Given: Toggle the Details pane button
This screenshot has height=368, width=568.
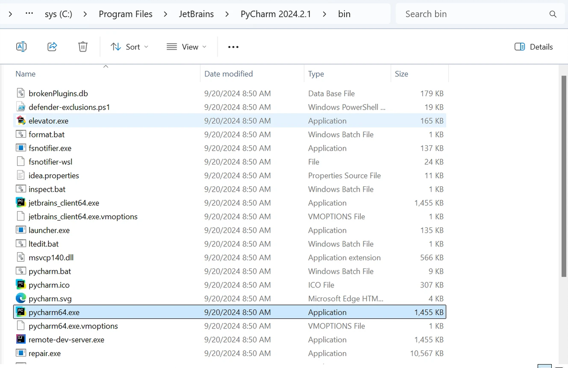Looking at the screenshot, I should pyautogui.click(x=534, y=47).
